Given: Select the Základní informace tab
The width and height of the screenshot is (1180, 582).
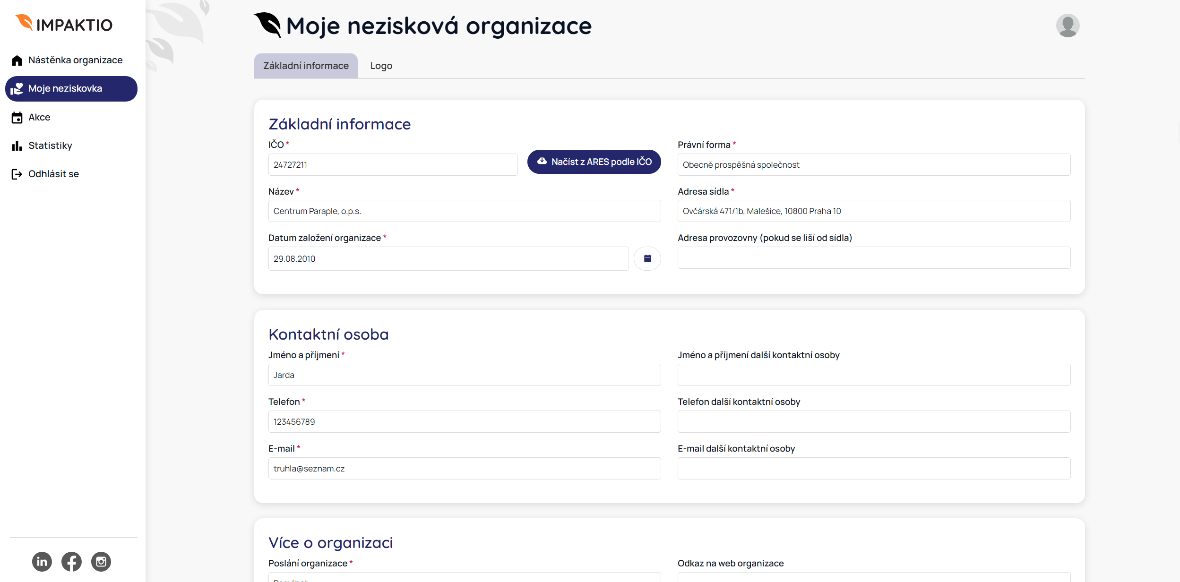Looking at the screenshot, I should coord(306,66).
